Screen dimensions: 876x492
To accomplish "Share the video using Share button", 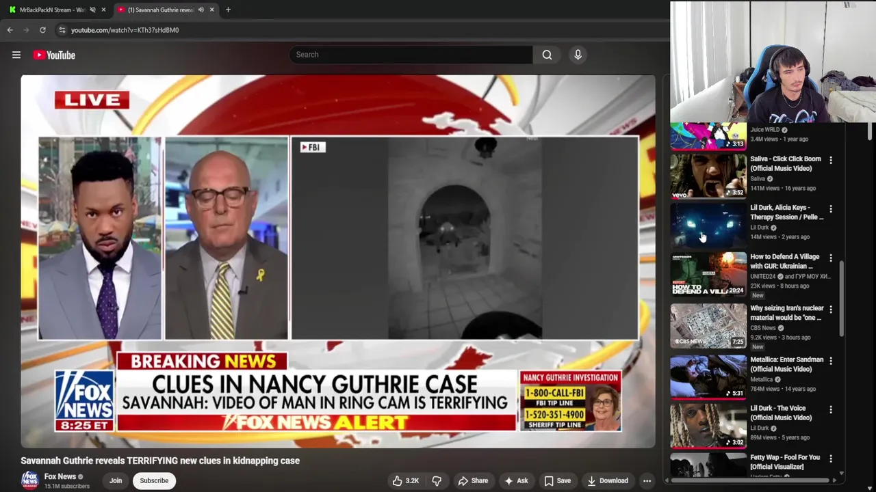I will 473,480.
